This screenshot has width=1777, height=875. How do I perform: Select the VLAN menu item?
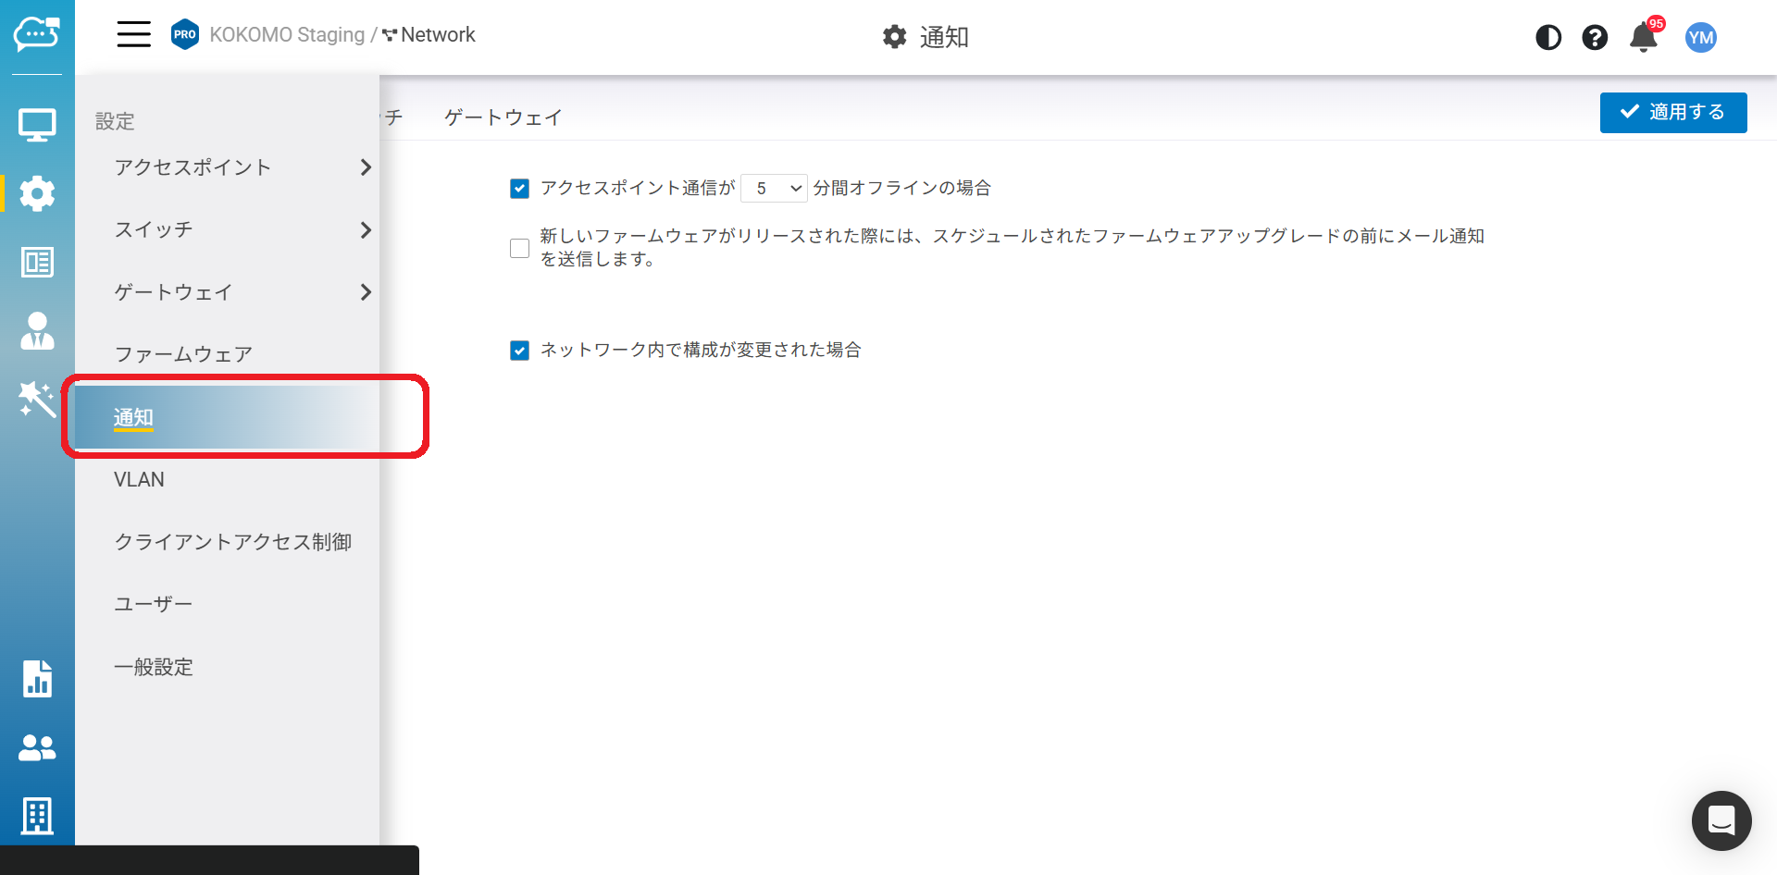tap(139, 479)
